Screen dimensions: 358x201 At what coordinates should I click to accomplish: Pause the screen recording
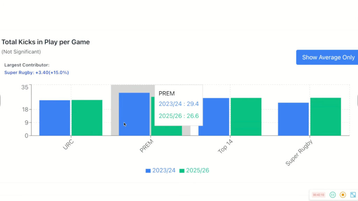[333, 195]
